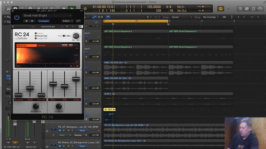The image size is (266, 149).
Task: Click track 25 blue audio icon
Action: (x=53, y=129)
